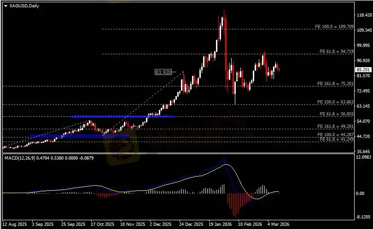Click the FE 61.8 = 94.719 label
Viewport: 373px width, 229px height.
335,52
